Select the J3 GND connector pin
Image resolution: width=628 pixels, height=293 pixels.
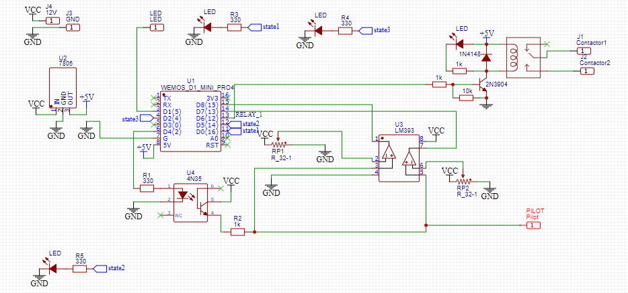73,27
